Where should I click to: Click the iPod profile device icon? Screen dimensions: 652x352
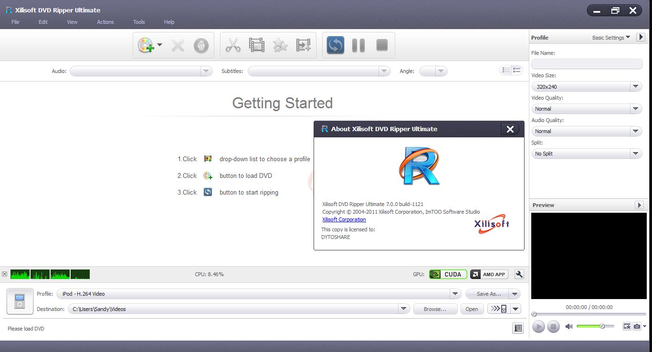pyautogui.click(x=20, y=301)
